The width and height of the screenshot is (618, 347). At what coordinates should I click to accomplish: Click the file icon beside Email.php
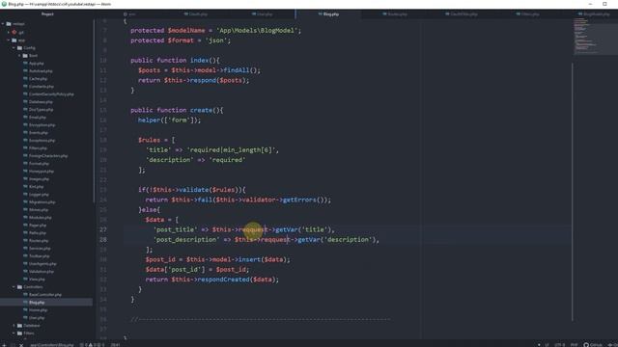(x=26, y=118)
